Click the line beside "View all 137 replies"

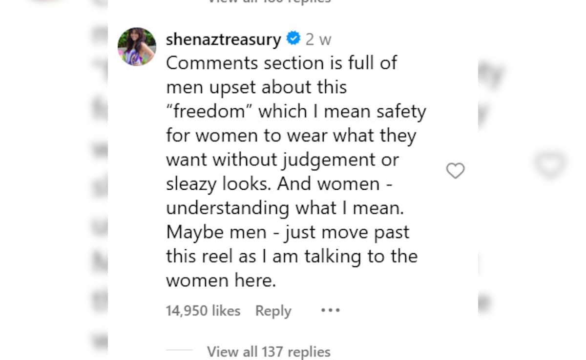click(x=179, y=350)
